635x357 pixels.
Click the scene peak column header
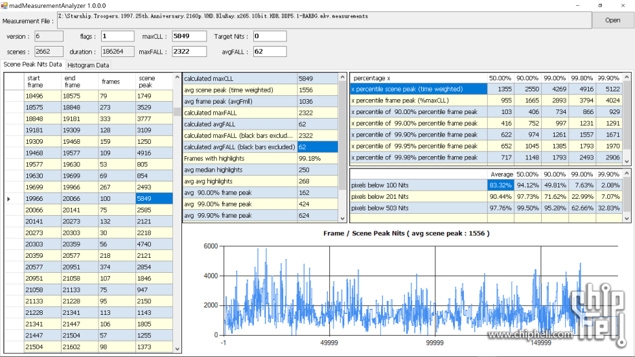pos(154,81)
